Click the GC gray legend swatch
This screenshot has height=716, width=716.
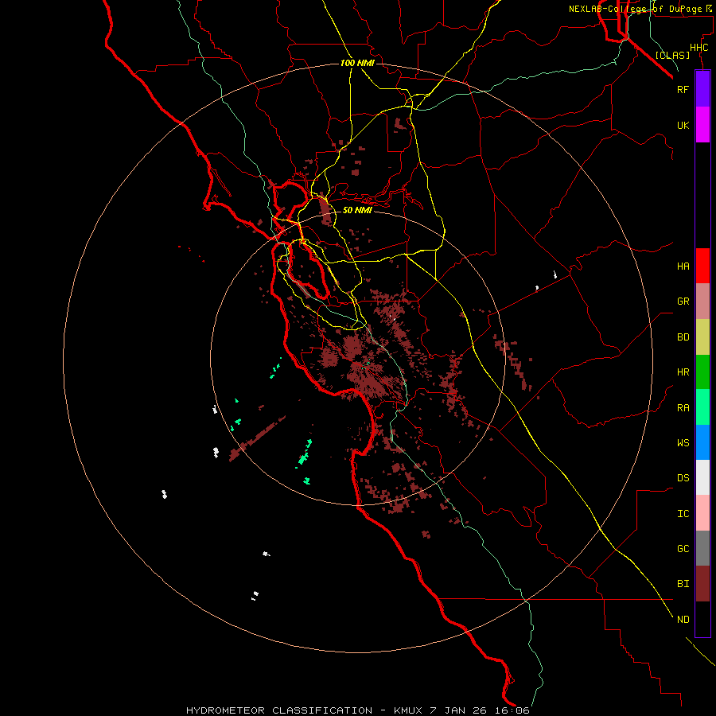[x=702, y=548]
